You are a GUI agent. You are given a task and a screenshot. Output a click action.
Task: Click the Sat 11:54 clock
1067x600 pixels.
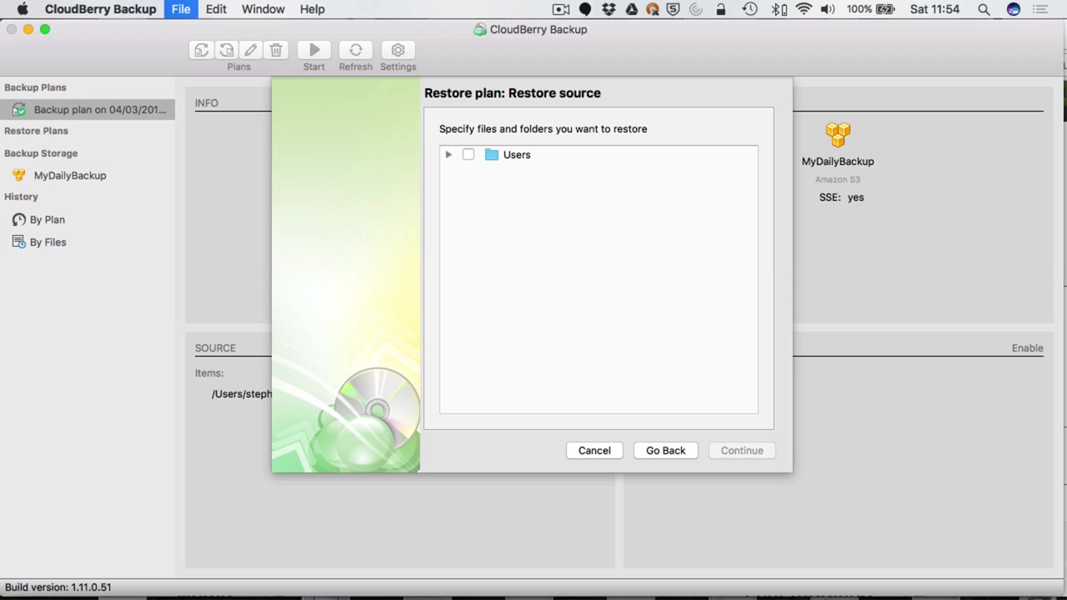[x=935, y=9]
